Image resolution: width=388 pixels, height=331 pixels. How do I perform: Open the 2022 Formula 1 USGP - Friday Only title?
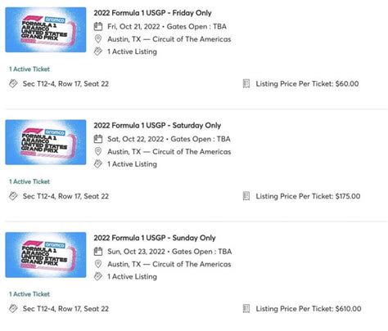(152, 13)
